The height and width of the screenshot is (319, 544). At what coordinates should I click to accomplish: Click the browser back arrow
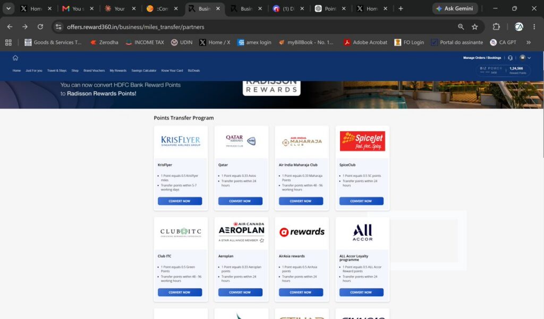pyautogui.click(x=10, y=26)
